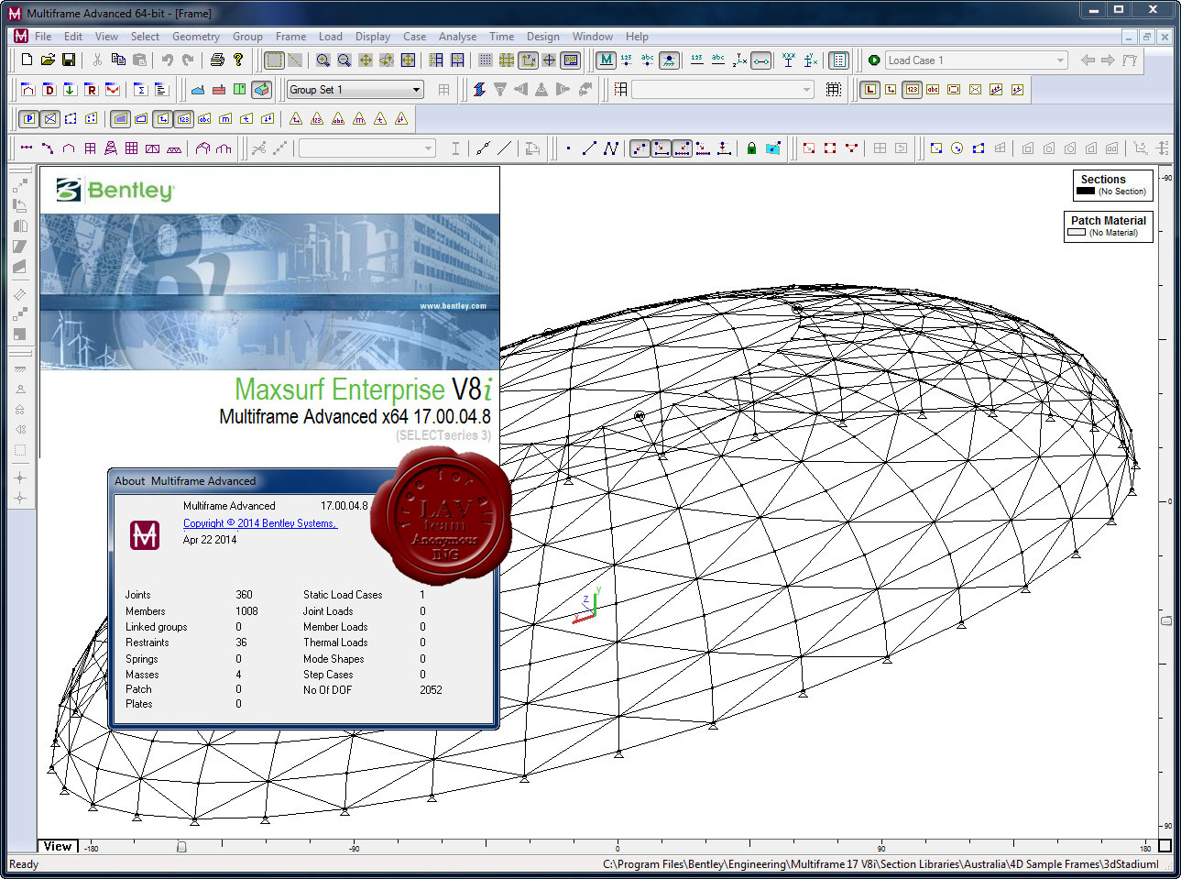The height and width of the screenshot is (879, 1181).
Task: Click the black No Section color swatch
Action: coord(1086,192)
